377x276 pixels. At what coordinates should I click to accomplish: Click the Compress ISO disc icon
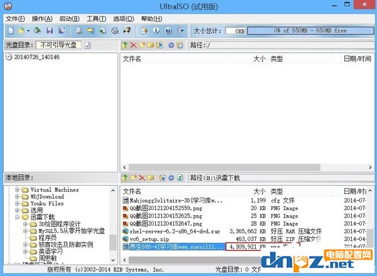point(103,31)
